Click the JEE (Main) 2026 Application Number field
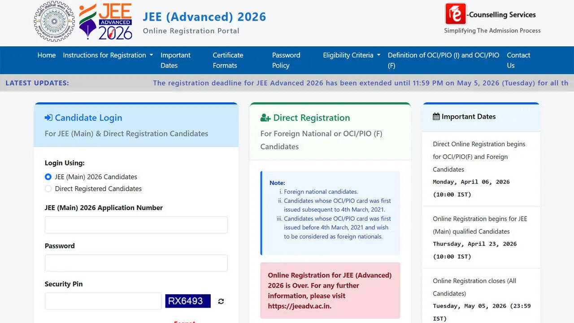Viewport: 574px width, 323px height. [x=136, y=225]
